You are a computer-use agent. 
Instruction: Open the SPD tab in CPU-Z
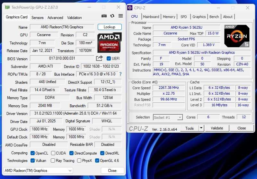pos(183,17)
